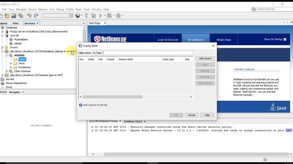Click the Clean and Build icon
The image size is (293, 164).
coord(93,15)
